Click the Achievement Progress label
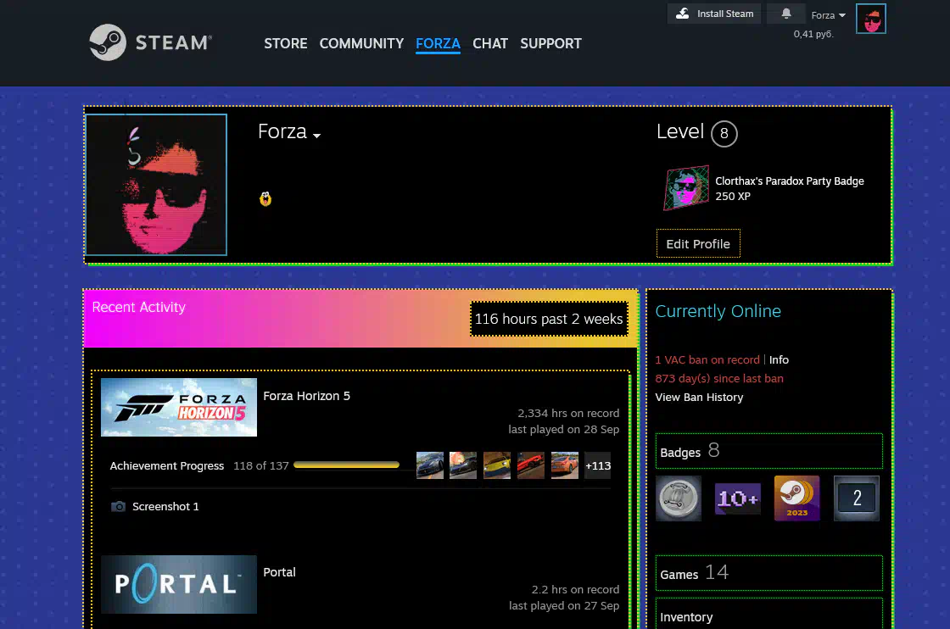Image resolution: width=950 pixels, height=629 pixels. coord(166,465)
